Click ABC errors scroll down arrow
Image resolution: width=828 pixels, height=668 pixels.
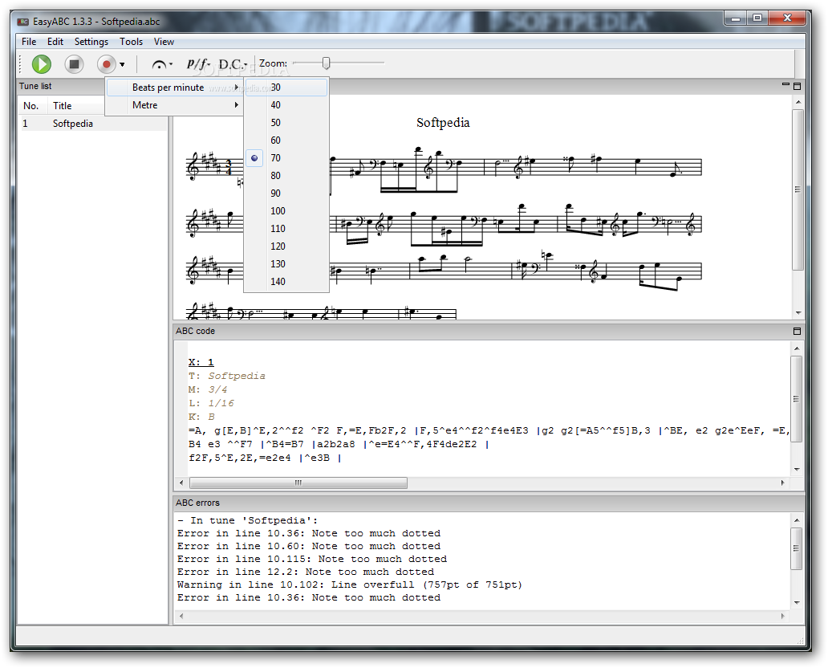(797, 603)
